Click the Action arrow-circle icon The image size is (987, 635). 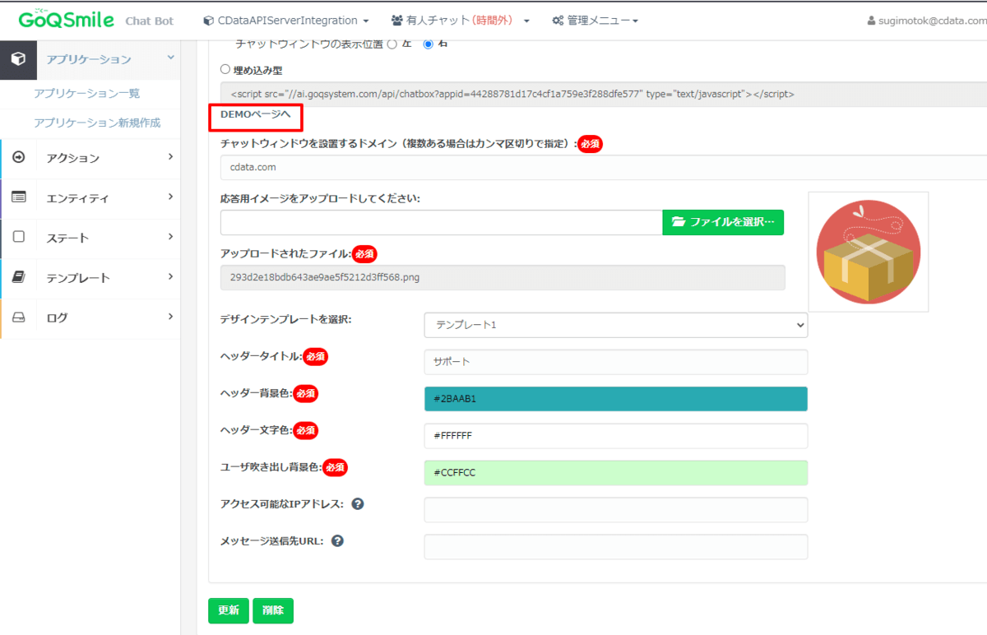click(x=19, y=158)
